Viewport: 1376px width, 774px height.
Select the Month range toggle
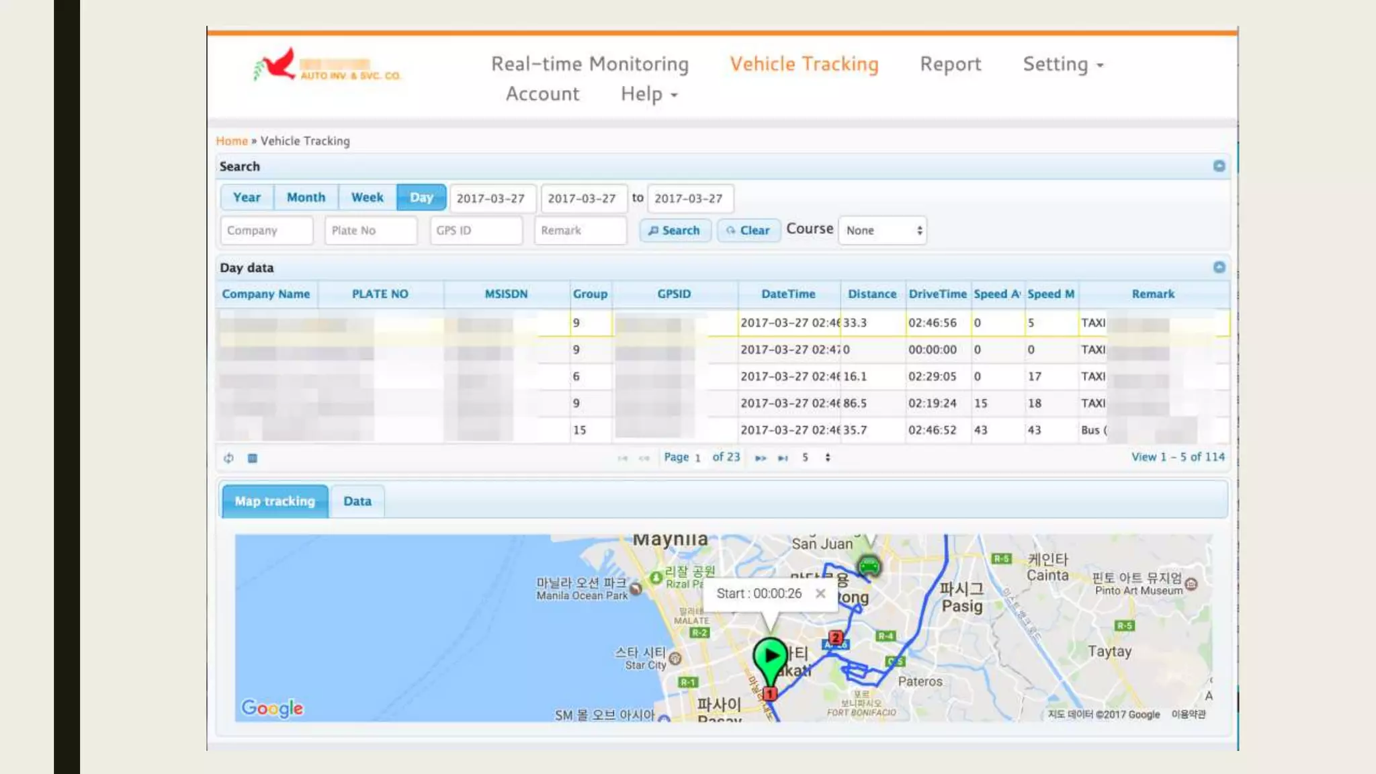coord(306,198)
